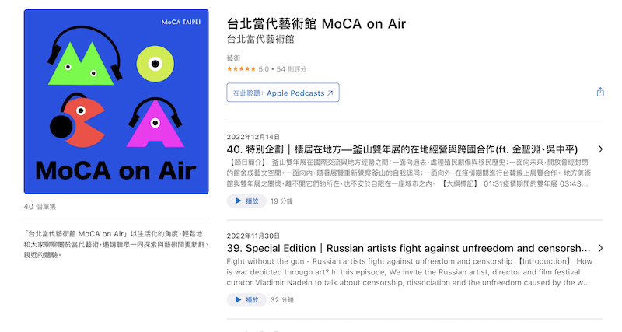Play episode 40 about the Busan Biennale
This screenshot has height=332, width=622.
[x=246, y=201]
